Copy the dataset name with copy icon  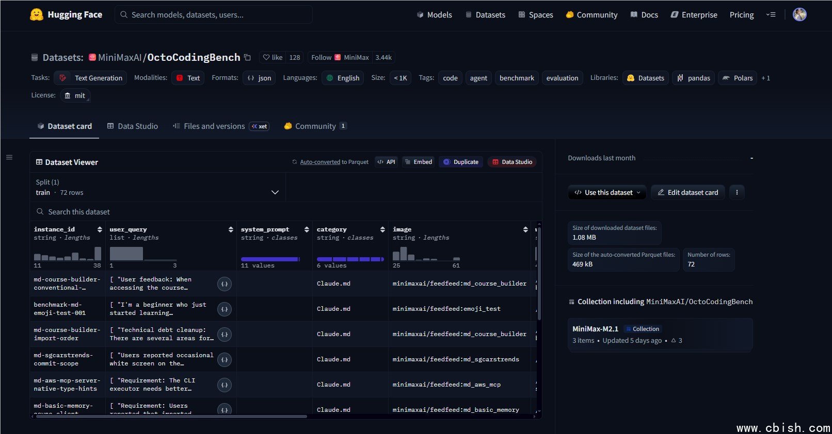click(x=247, y=57)
